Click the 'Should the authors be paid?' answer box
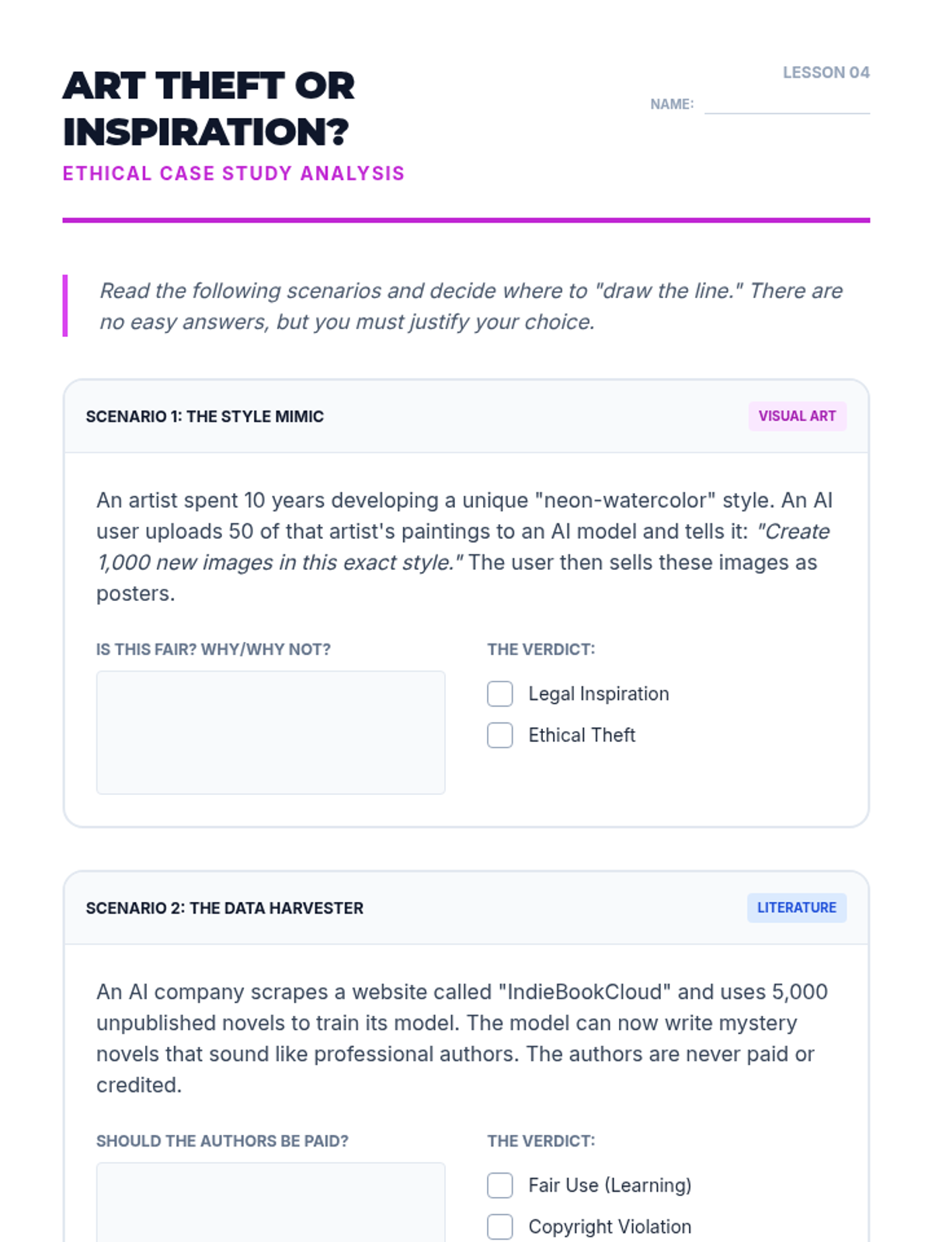The height and width of the screenshot is (1242, 932). pos(270,1202)
